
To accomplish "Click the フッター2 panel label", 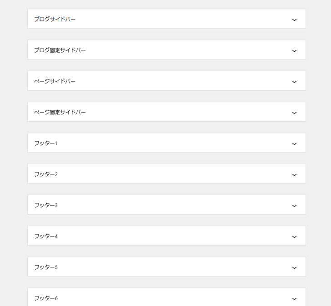I will (x=46, y=174).
